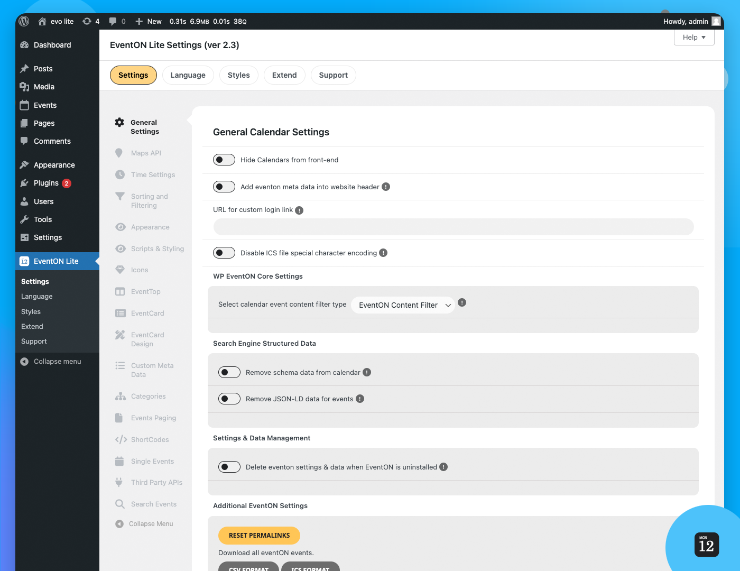The width and height of the screenshot is (740, 571).
Task: Click the admin user avatar
Action: point(716,21)
